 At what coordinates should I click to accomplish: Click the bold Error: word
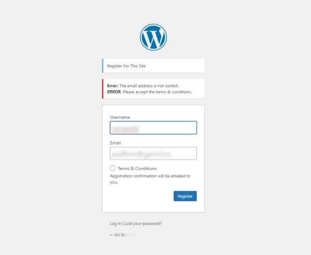[x=112, y=86]
